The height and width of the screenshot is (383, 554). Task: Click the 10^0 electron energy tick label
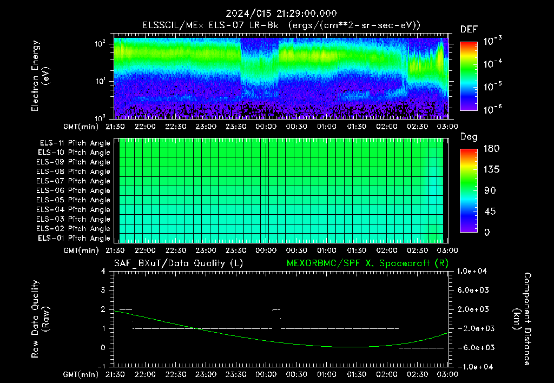[100, 117]
